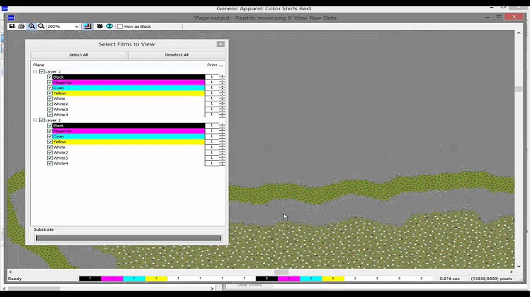
Task: Uncheck Yellow under Layer 2
Action: (x=50, y=142)
